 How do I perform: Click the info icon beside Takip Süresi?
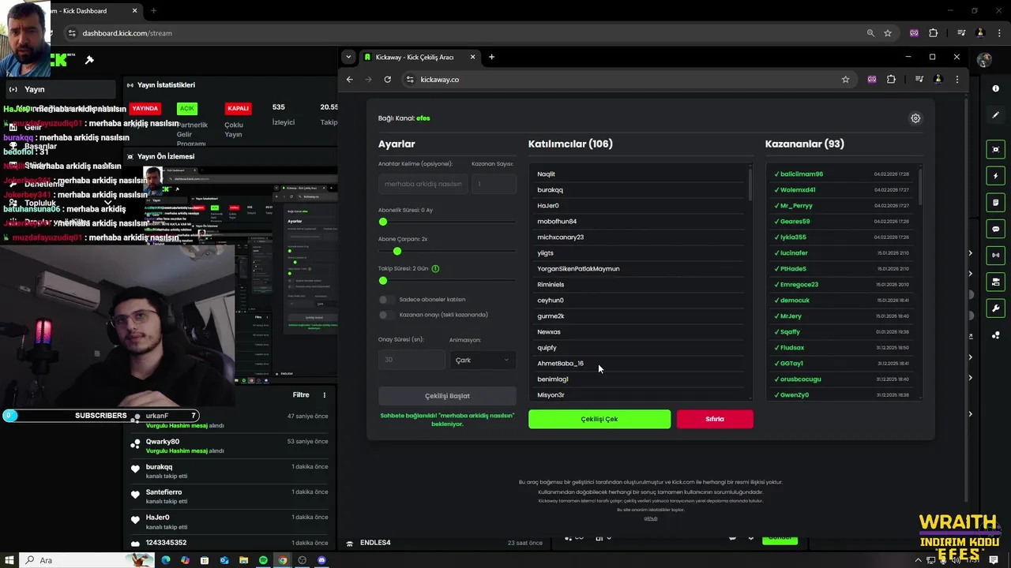click(x=435, y=268)
